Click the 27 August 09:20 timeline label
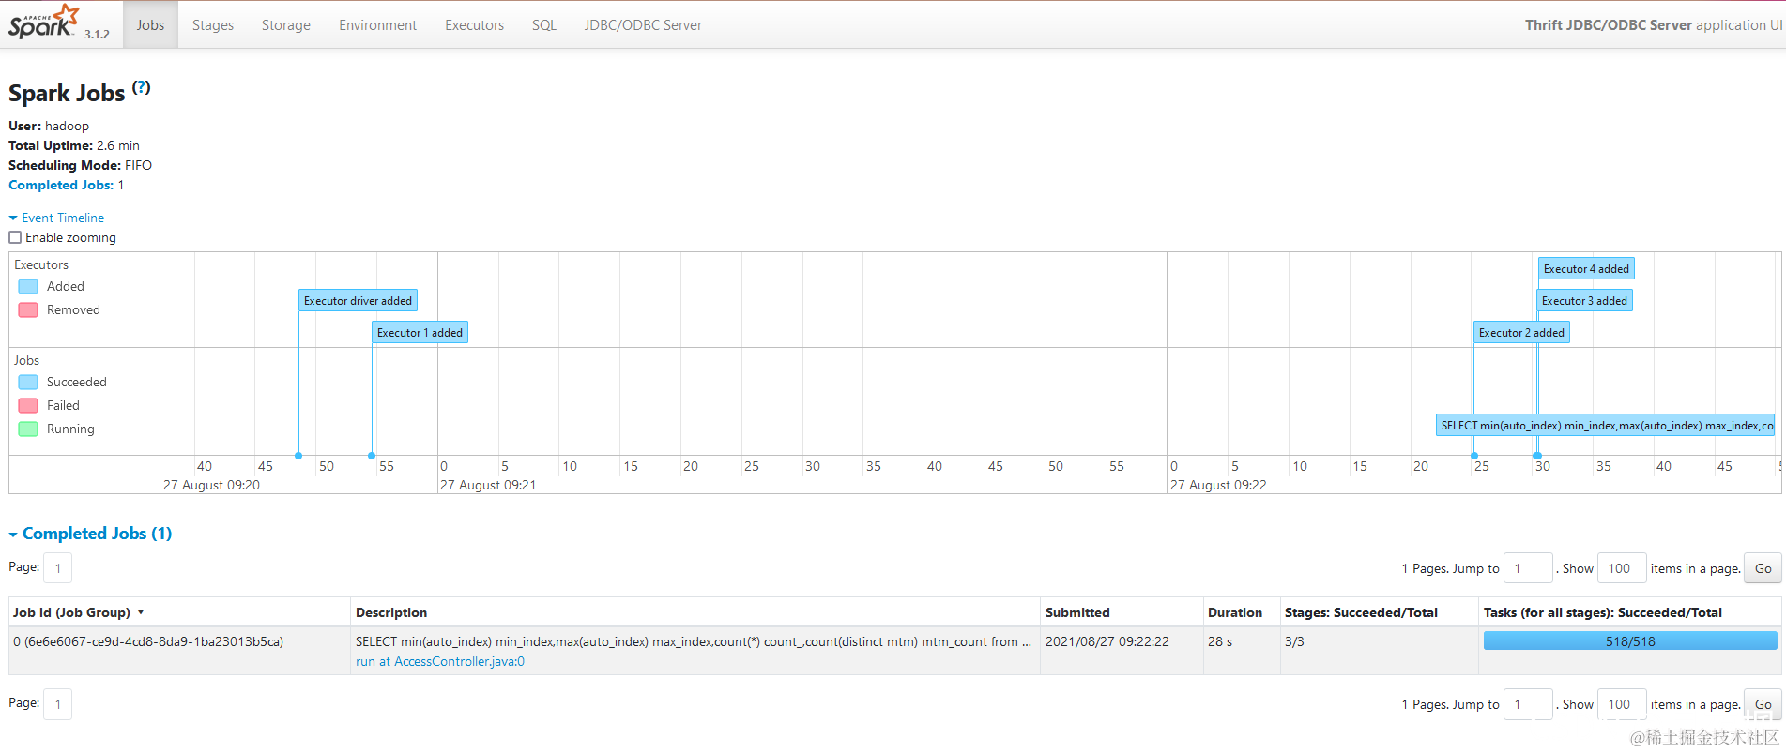 211,485
